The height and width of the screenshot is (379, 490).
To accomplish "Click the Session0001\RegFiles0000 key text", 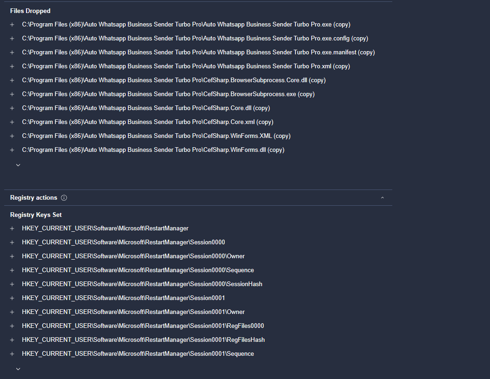I will pos(143,326).
